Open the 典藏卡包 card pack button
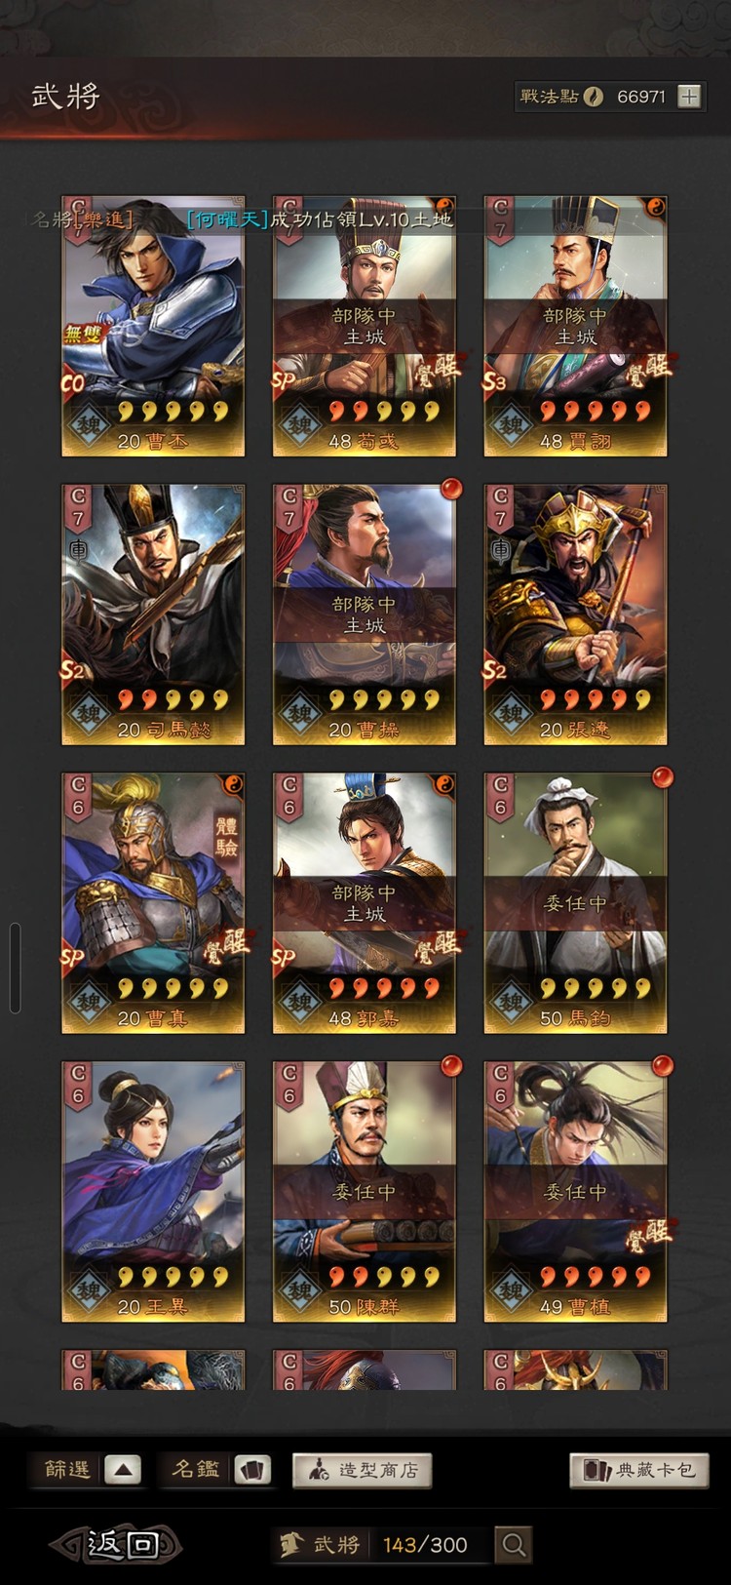731x1585 pixels. 638,1470
